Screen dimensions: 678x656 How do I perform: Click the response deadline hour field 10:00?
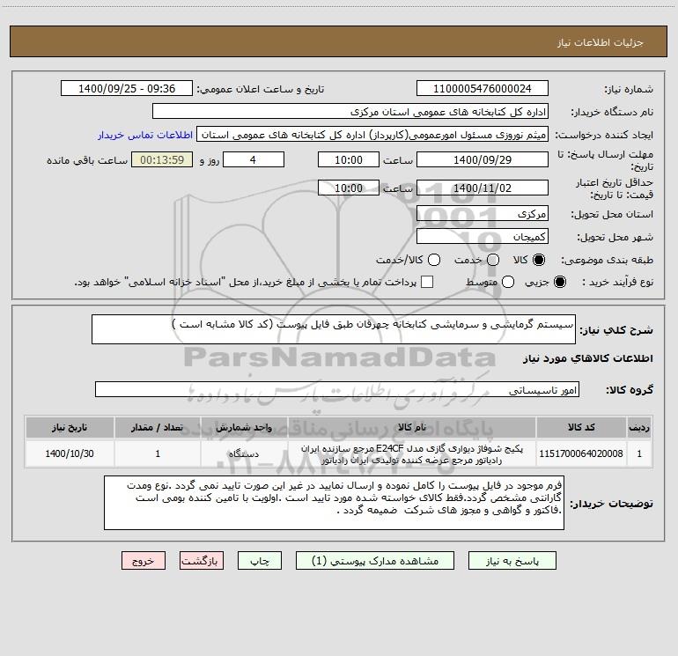tap(349, 159)
